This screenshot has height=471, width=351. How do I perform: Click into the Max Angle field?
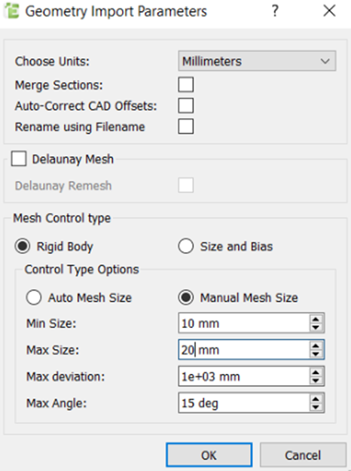pyautogui.click(x=243, y=403)
